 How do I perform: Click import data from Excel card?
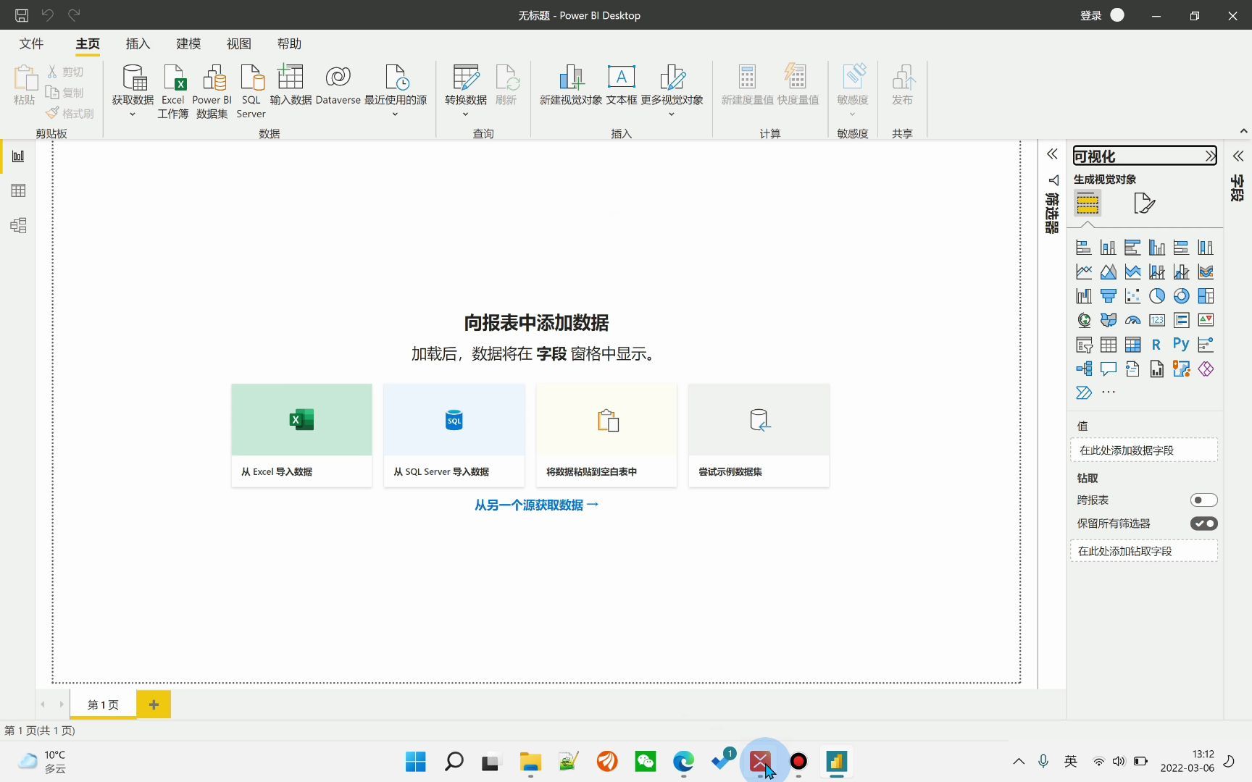point(301,435)
